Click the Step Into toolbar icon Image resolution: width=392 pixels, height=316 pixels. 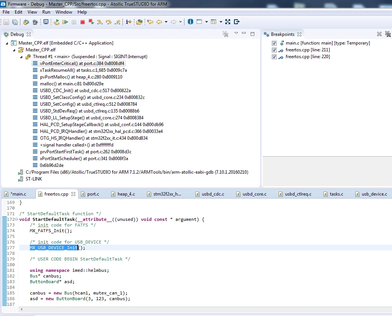tap(100, 22)
